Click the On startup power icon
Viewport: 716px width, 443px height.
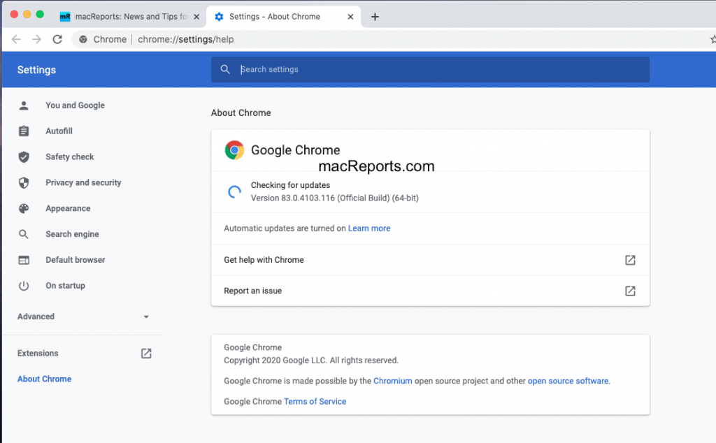(x=24, y=286)
